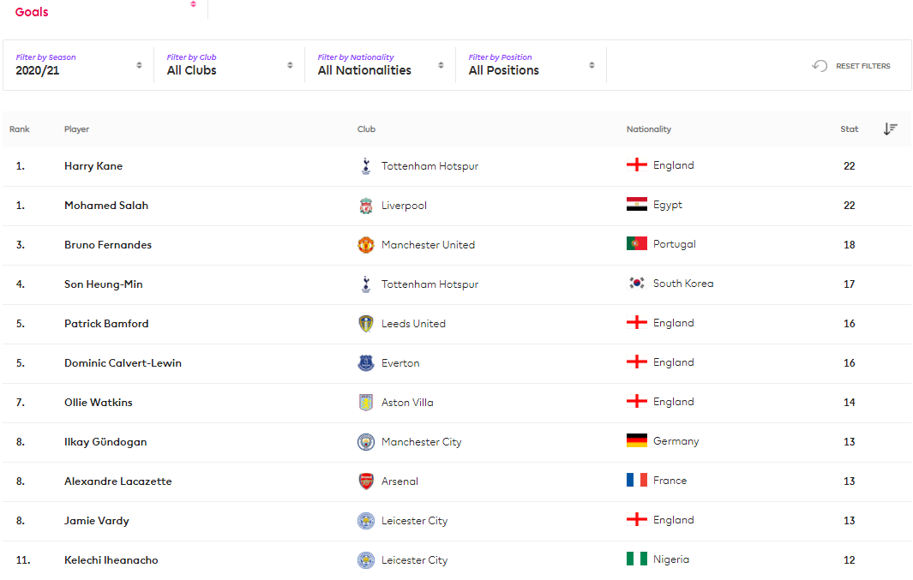Screen dimensions: 913x580
Task: Expand the Filter by Nationality dropdown
Action: pos(381,65)
